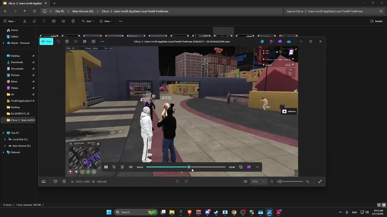This screenshot has width=387, height=217.
Task: Expand Network in the navigation pane
Action: pyautogui.click(x=3, y=153)
